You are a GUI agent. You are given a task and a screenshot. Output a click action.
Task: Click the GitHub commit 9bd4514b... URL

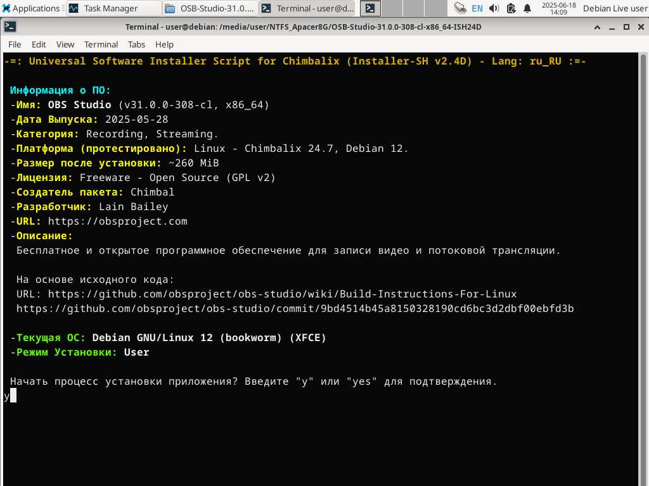295,308
